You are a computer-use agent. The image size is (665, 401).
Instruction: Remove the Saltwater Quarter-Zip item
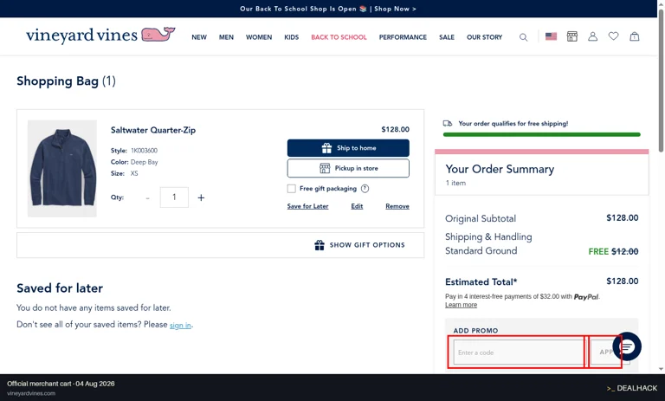[x=397, y=206]
